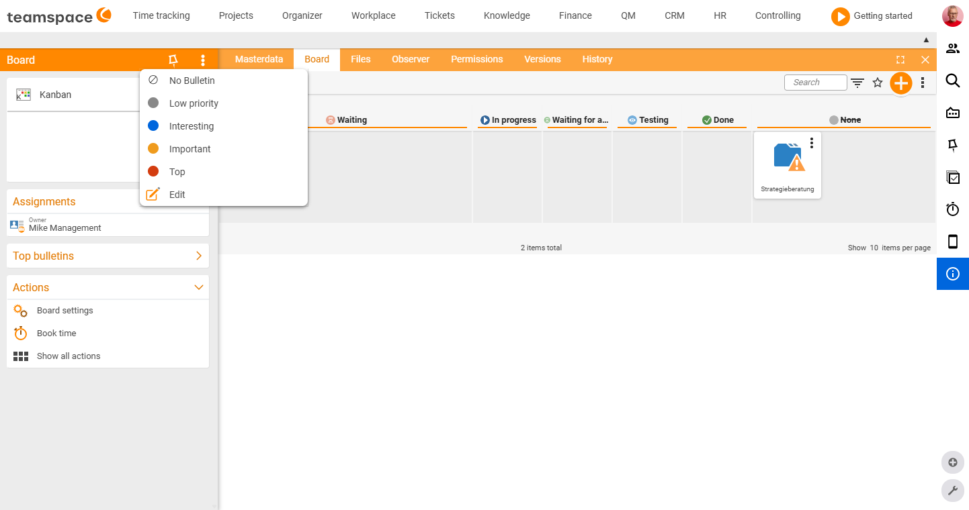Switch to the Observer tab

pyautogui.click(x=411, y=59)
